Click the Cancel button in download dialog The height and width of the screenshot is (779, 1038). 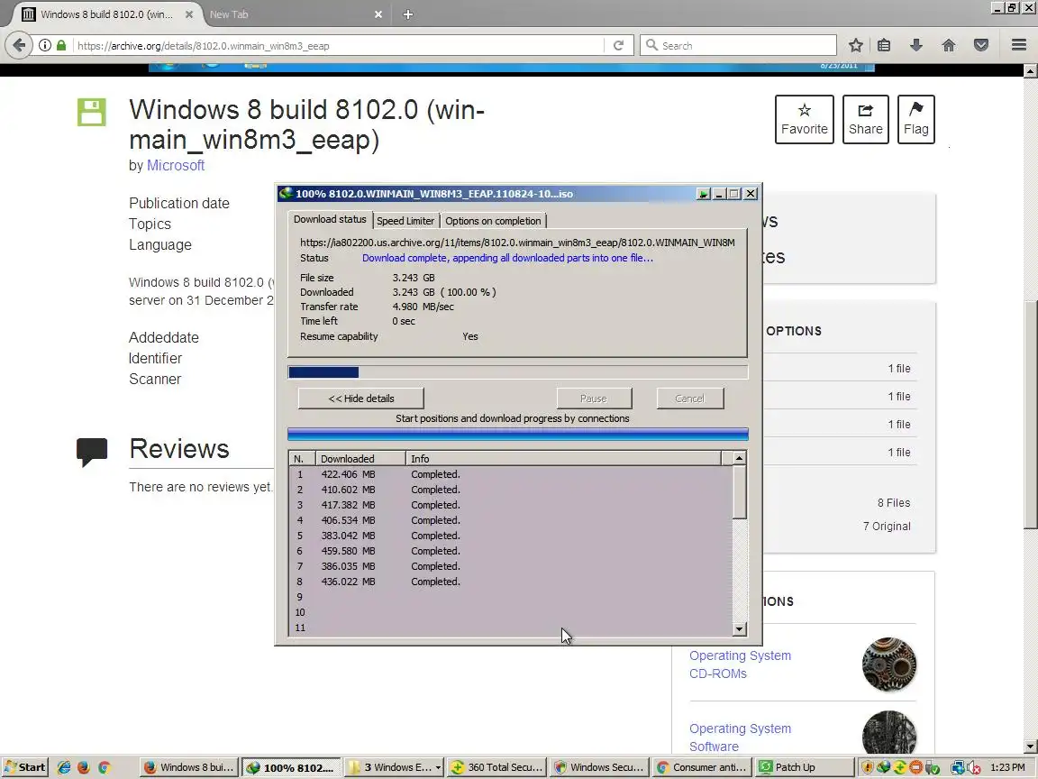[x=690, y=399]
